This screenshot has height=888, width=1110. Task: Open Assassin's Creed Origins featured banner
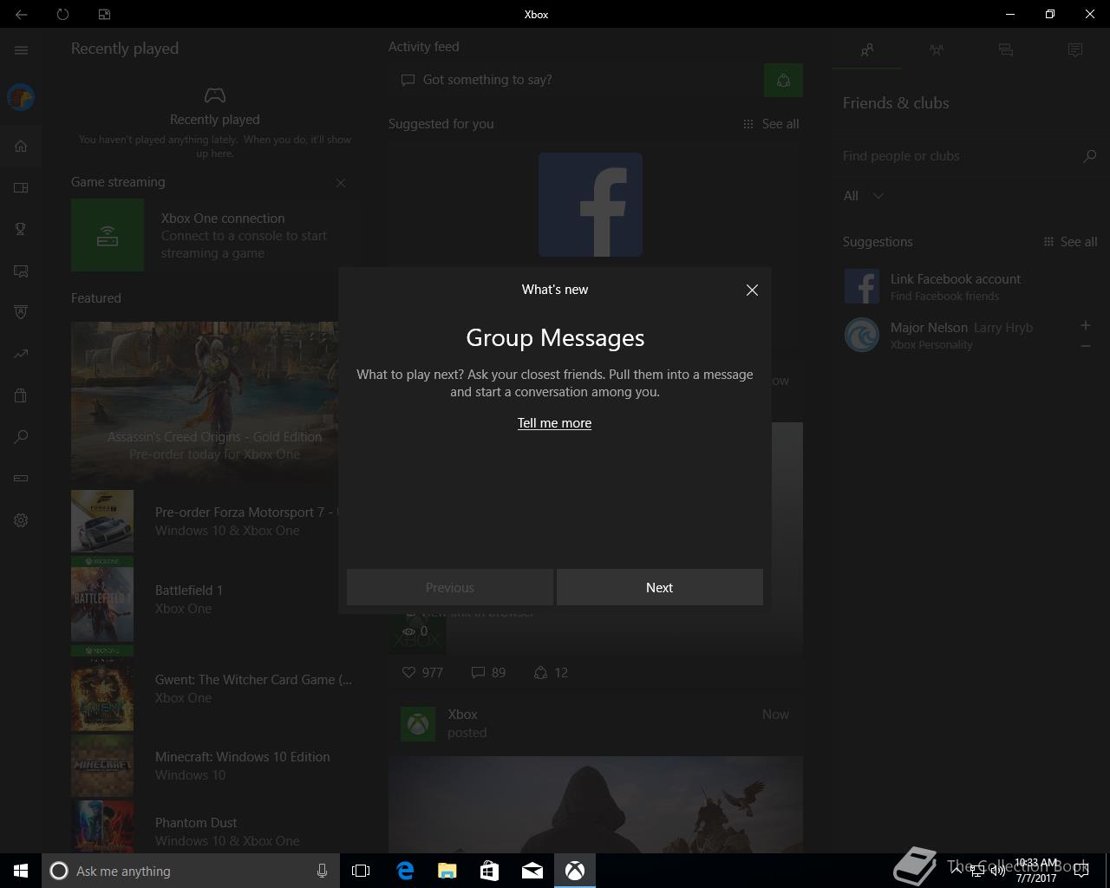205,402
